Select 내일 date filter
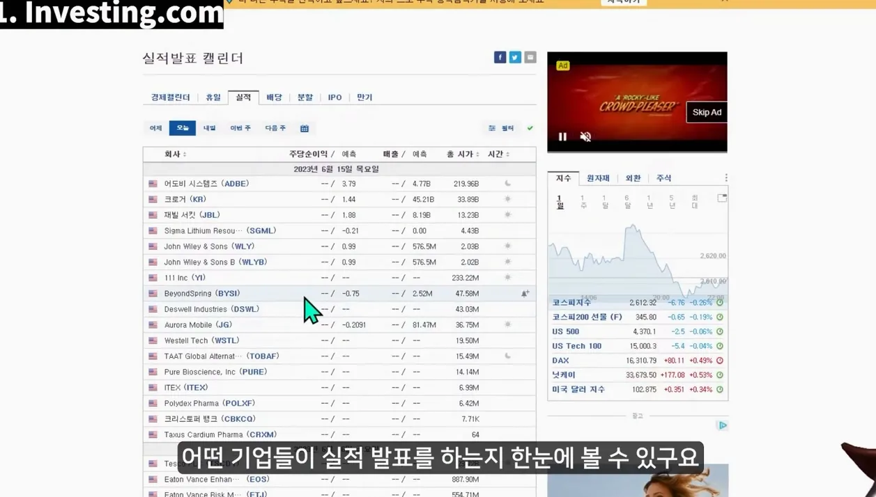 point(209,128)
